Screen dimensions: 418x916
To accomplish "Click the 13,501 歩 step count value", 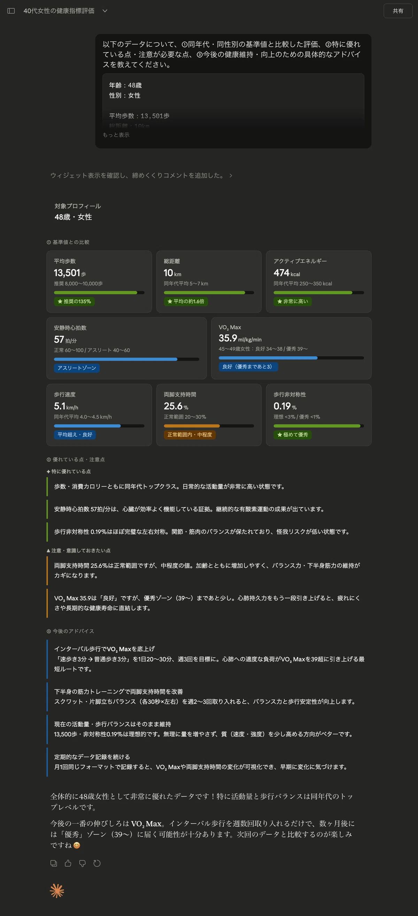I will [70, 273].
